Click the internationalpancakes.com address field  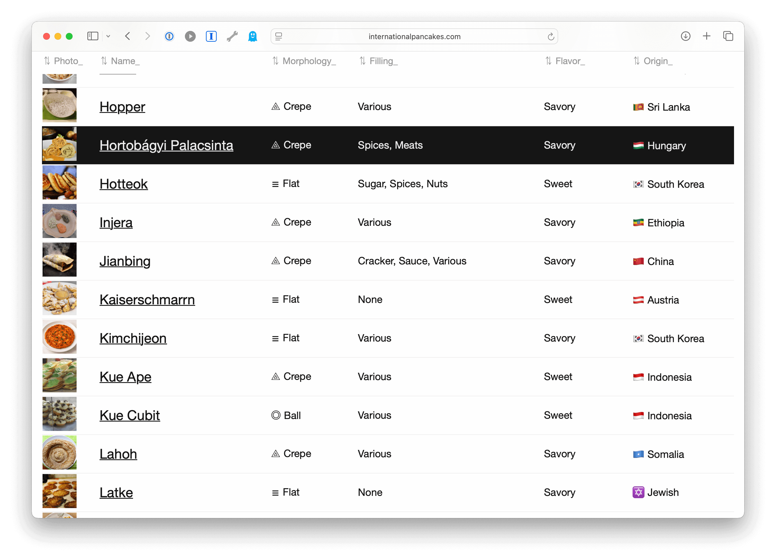414,37
